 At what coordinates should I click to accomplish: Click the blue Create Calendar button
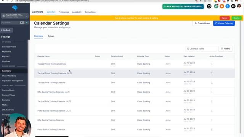coord(224,23)
